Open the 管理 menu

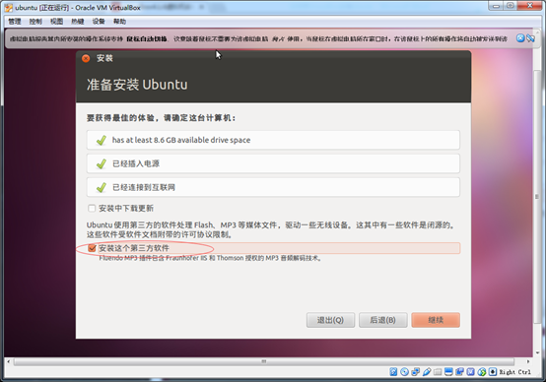click(15, 22)
